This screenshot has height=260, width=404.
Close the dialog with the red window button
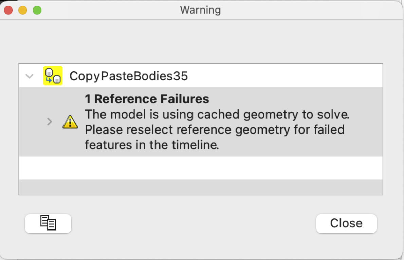coord(8,10)
